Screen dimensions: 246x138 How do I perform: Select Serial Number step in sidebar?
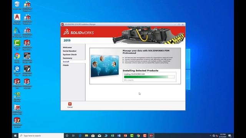point(70,51)
